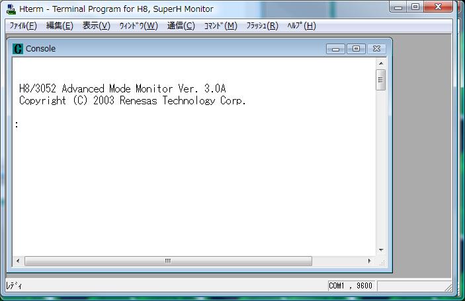Click the horizontal scrollbar left arrow
The image size is (465, 301).
coord(18,261)
